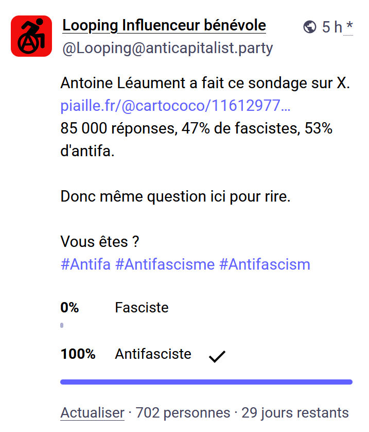369x432 pixels.
Task: Click the globe public visibility icon
Action: (310, 27)
